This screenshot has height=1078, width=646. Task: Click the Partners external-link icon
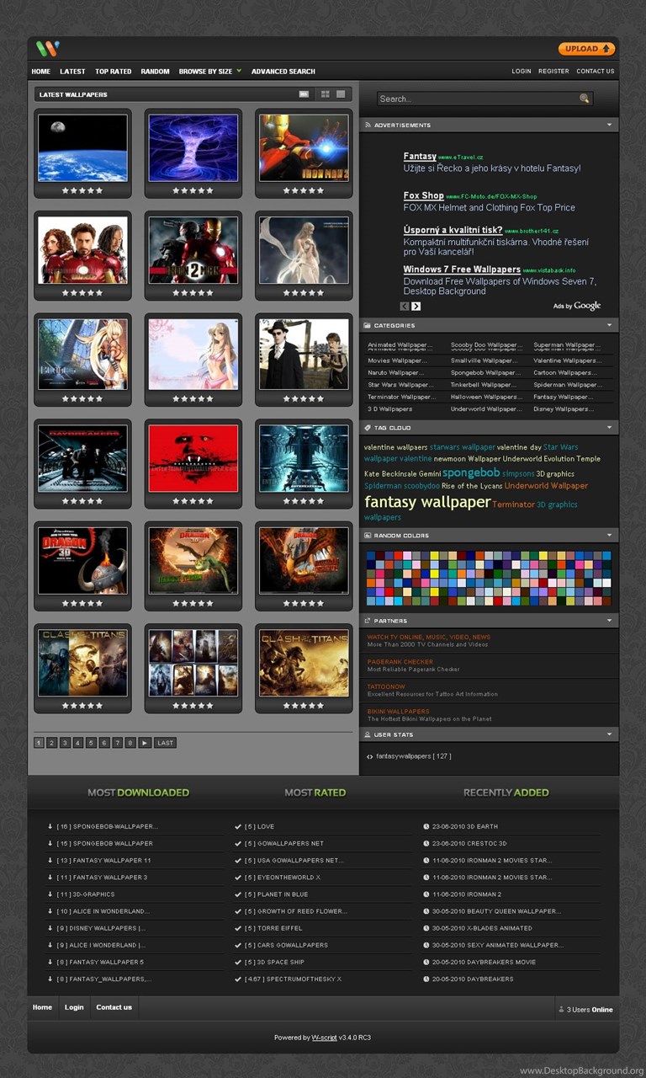[x=368, y=621]
